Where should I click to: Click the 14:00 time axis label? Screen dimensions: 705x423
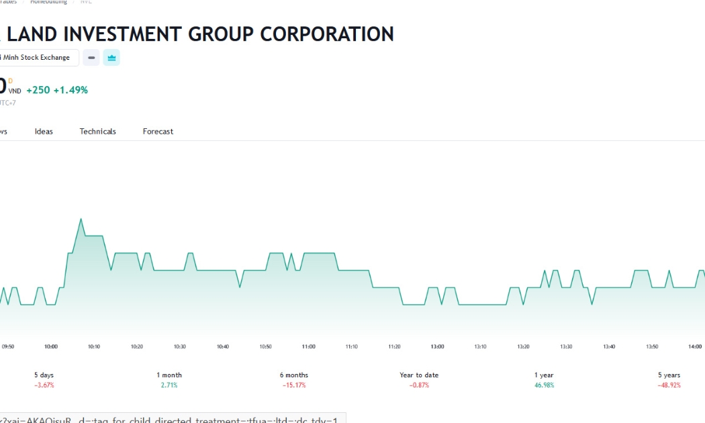point(695,346)
